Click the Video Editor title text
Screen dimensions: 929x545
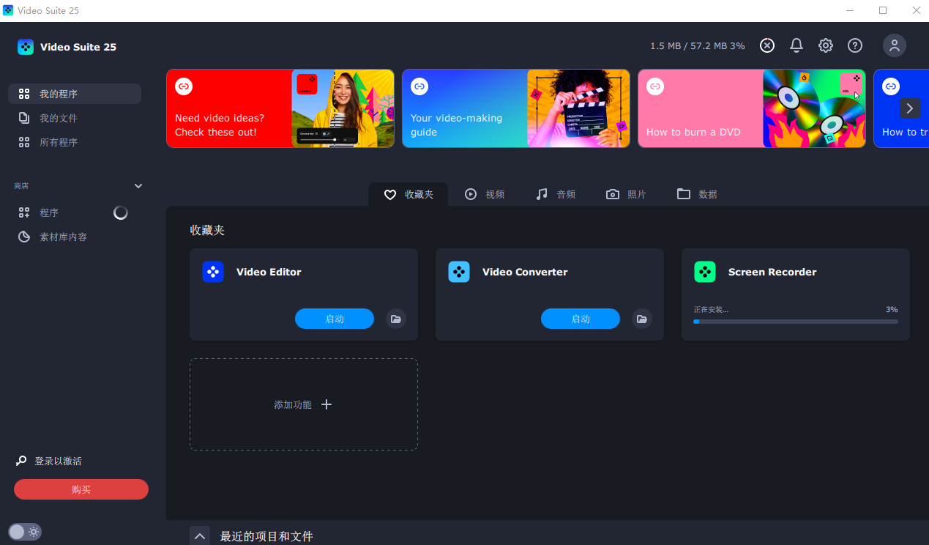coord(269,272)
